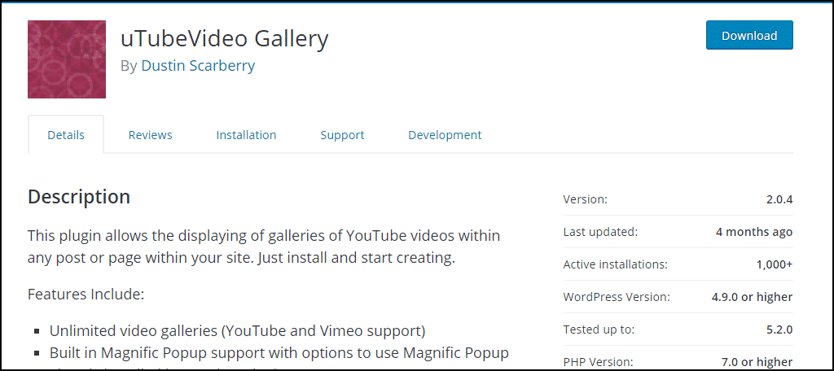The image size is (834, 371).
Task: Click the uTubeVideo Gallery plugin icon
Action: click(67, 59)
